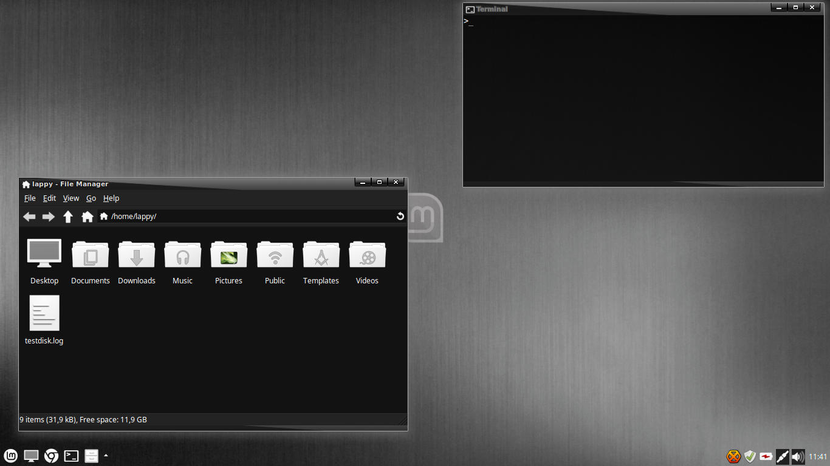Viewport: 830px width, 466px height.
Task: Launch Terminal from the panel launcher
Action: pyautogui.click(x=72, y=456)
